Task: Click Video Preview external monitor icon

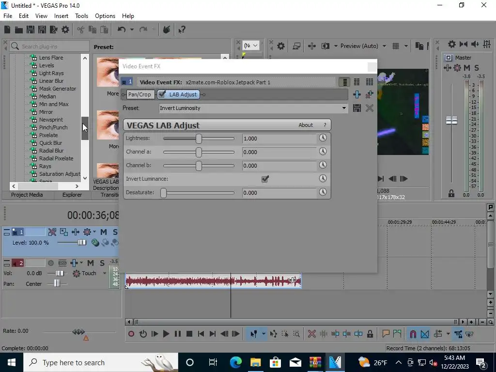Action: pos(296,46)
